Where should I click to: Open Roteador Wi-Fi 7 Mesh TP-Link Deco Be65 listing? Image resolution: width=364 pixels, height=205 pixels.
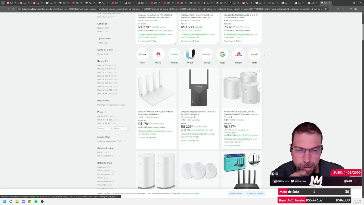point(197,16)
